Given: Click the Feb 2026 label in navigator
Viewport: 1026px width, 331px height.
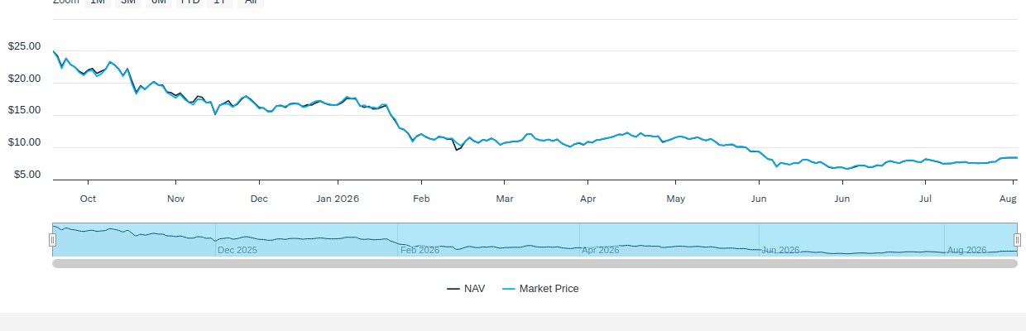Looking at the screenshot, I should pyautogui.click(x=420, y=250).
